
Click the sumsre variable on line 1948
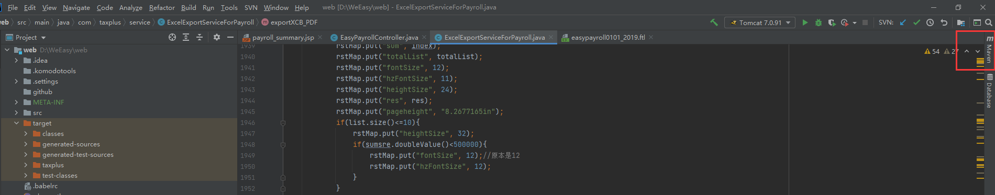pyautogui.click(x=378, y=145)
